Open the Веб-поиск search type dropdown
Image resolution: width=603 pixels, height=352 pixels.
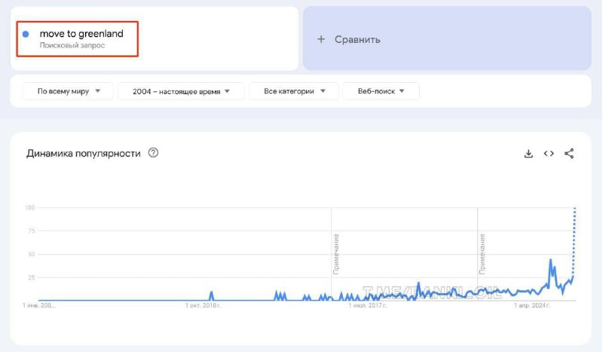point(381,91)
